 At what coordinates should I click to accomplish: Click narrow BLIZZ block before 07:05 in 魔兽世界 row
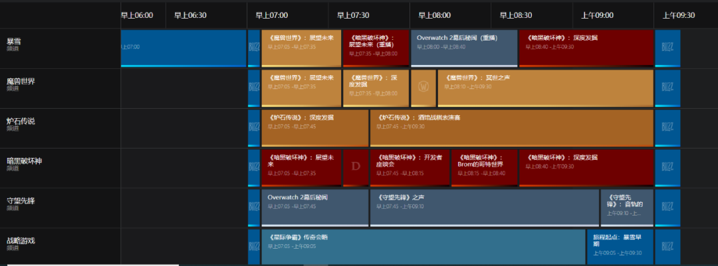click(254, 88)
